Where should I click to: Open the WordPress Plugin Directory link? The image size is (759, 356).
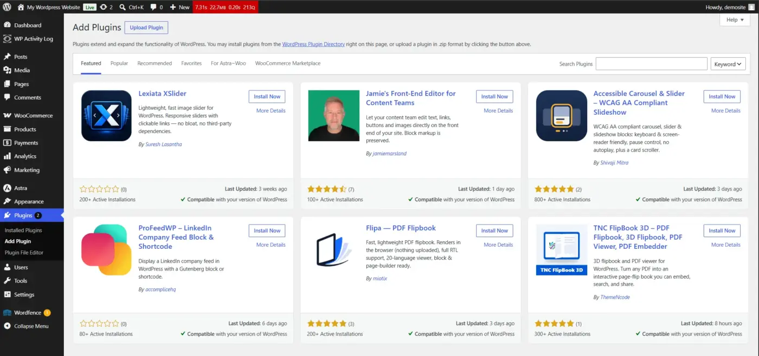click(x=313, y=44)
